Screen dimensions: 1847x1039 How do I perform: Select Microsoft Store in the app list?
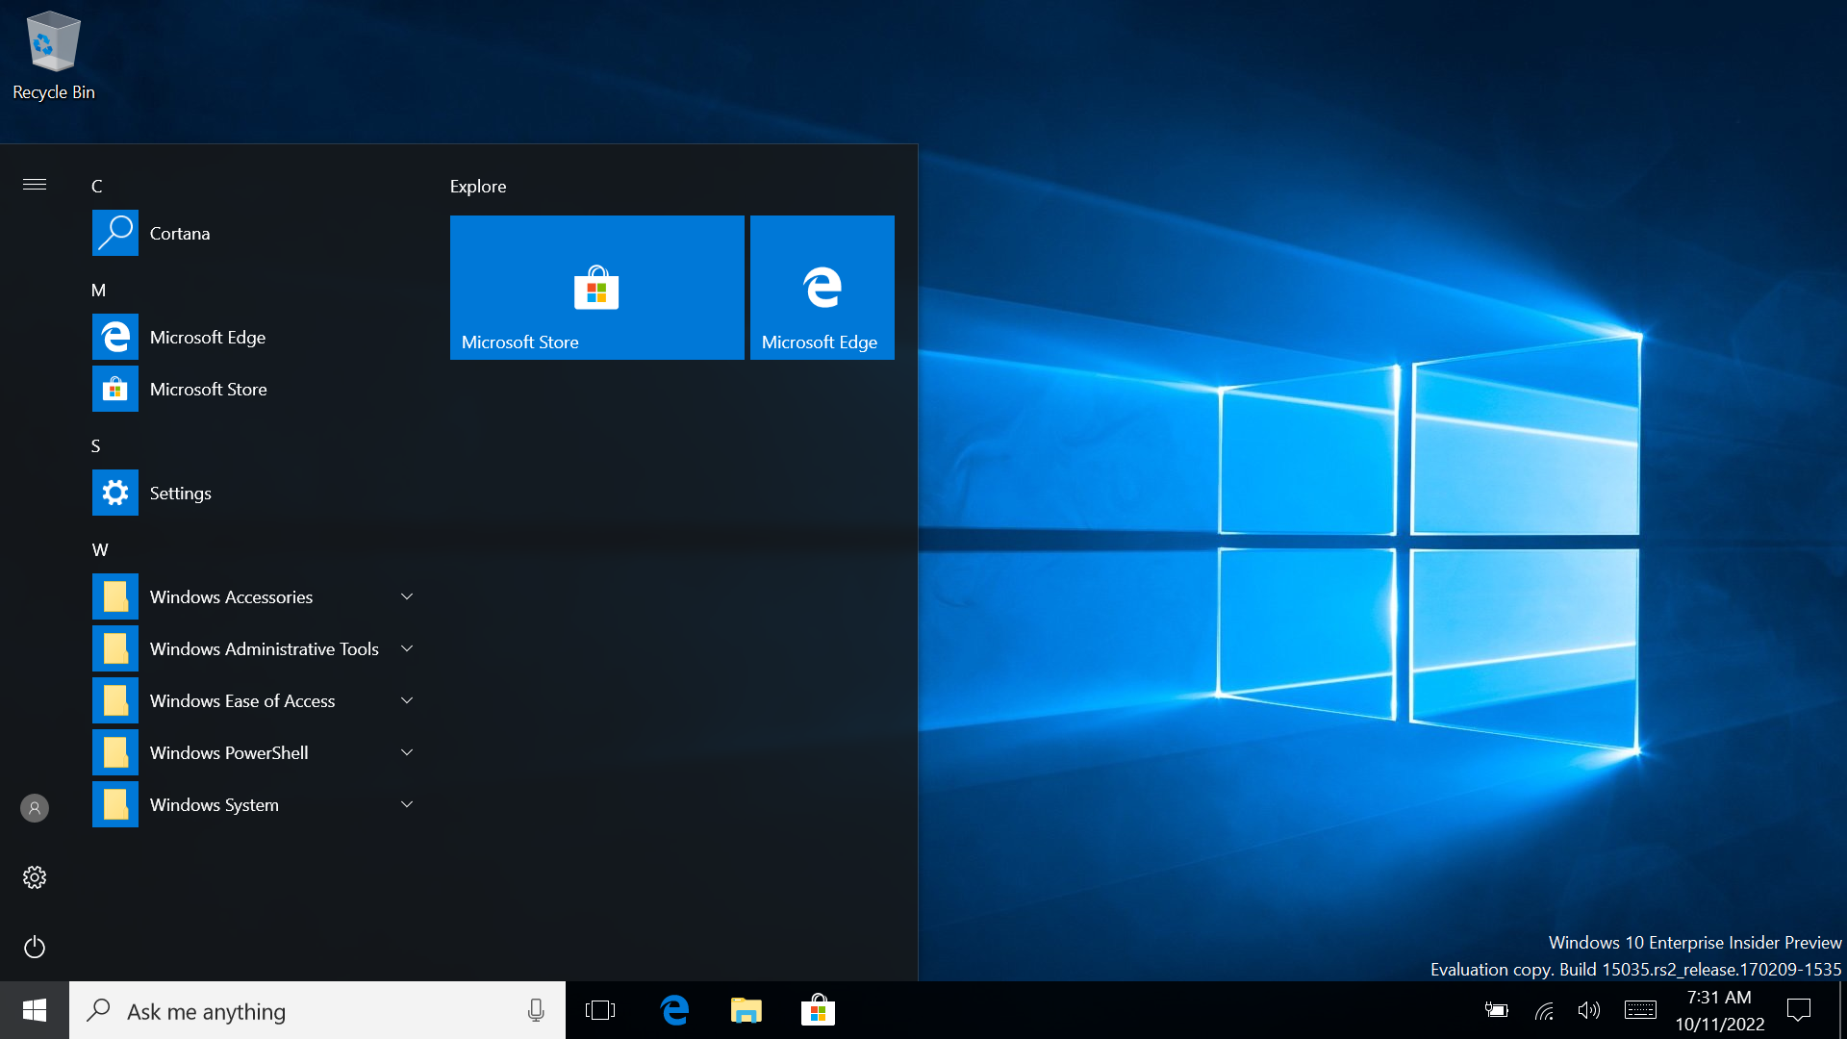[x=208, y=390]
